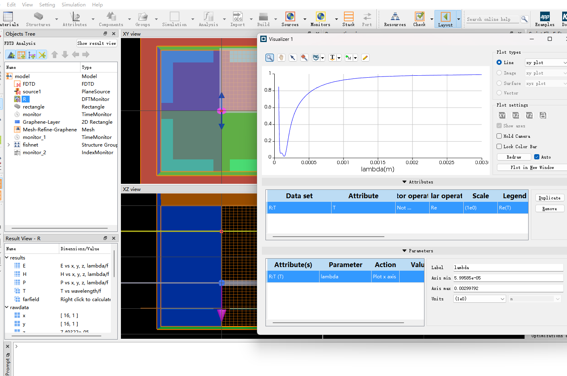Click the Build icon
Image resolution: width=567 pixels, height=376 pixels.
click(263, 16)
